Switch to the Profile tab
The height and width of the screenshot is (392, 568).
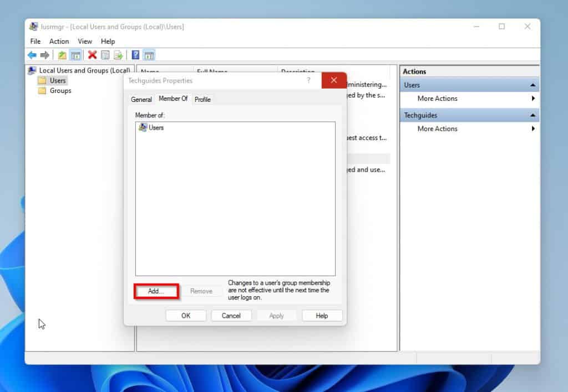[202, 100]
